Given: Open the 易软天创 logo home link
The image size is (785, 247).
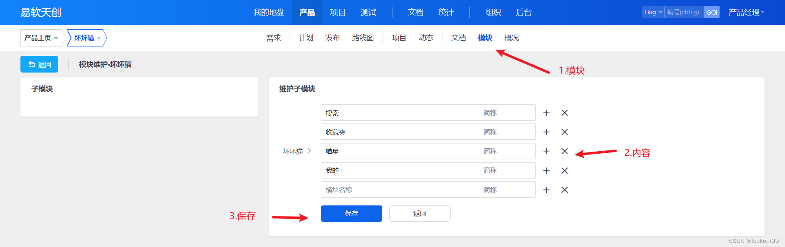Looking at the screenshot, I should 41,12.
